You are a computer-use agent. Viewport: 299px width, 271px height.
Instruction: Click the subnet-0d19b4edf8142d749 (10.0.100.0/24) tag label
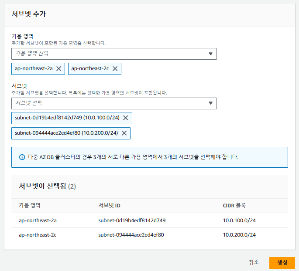point(67,118)
